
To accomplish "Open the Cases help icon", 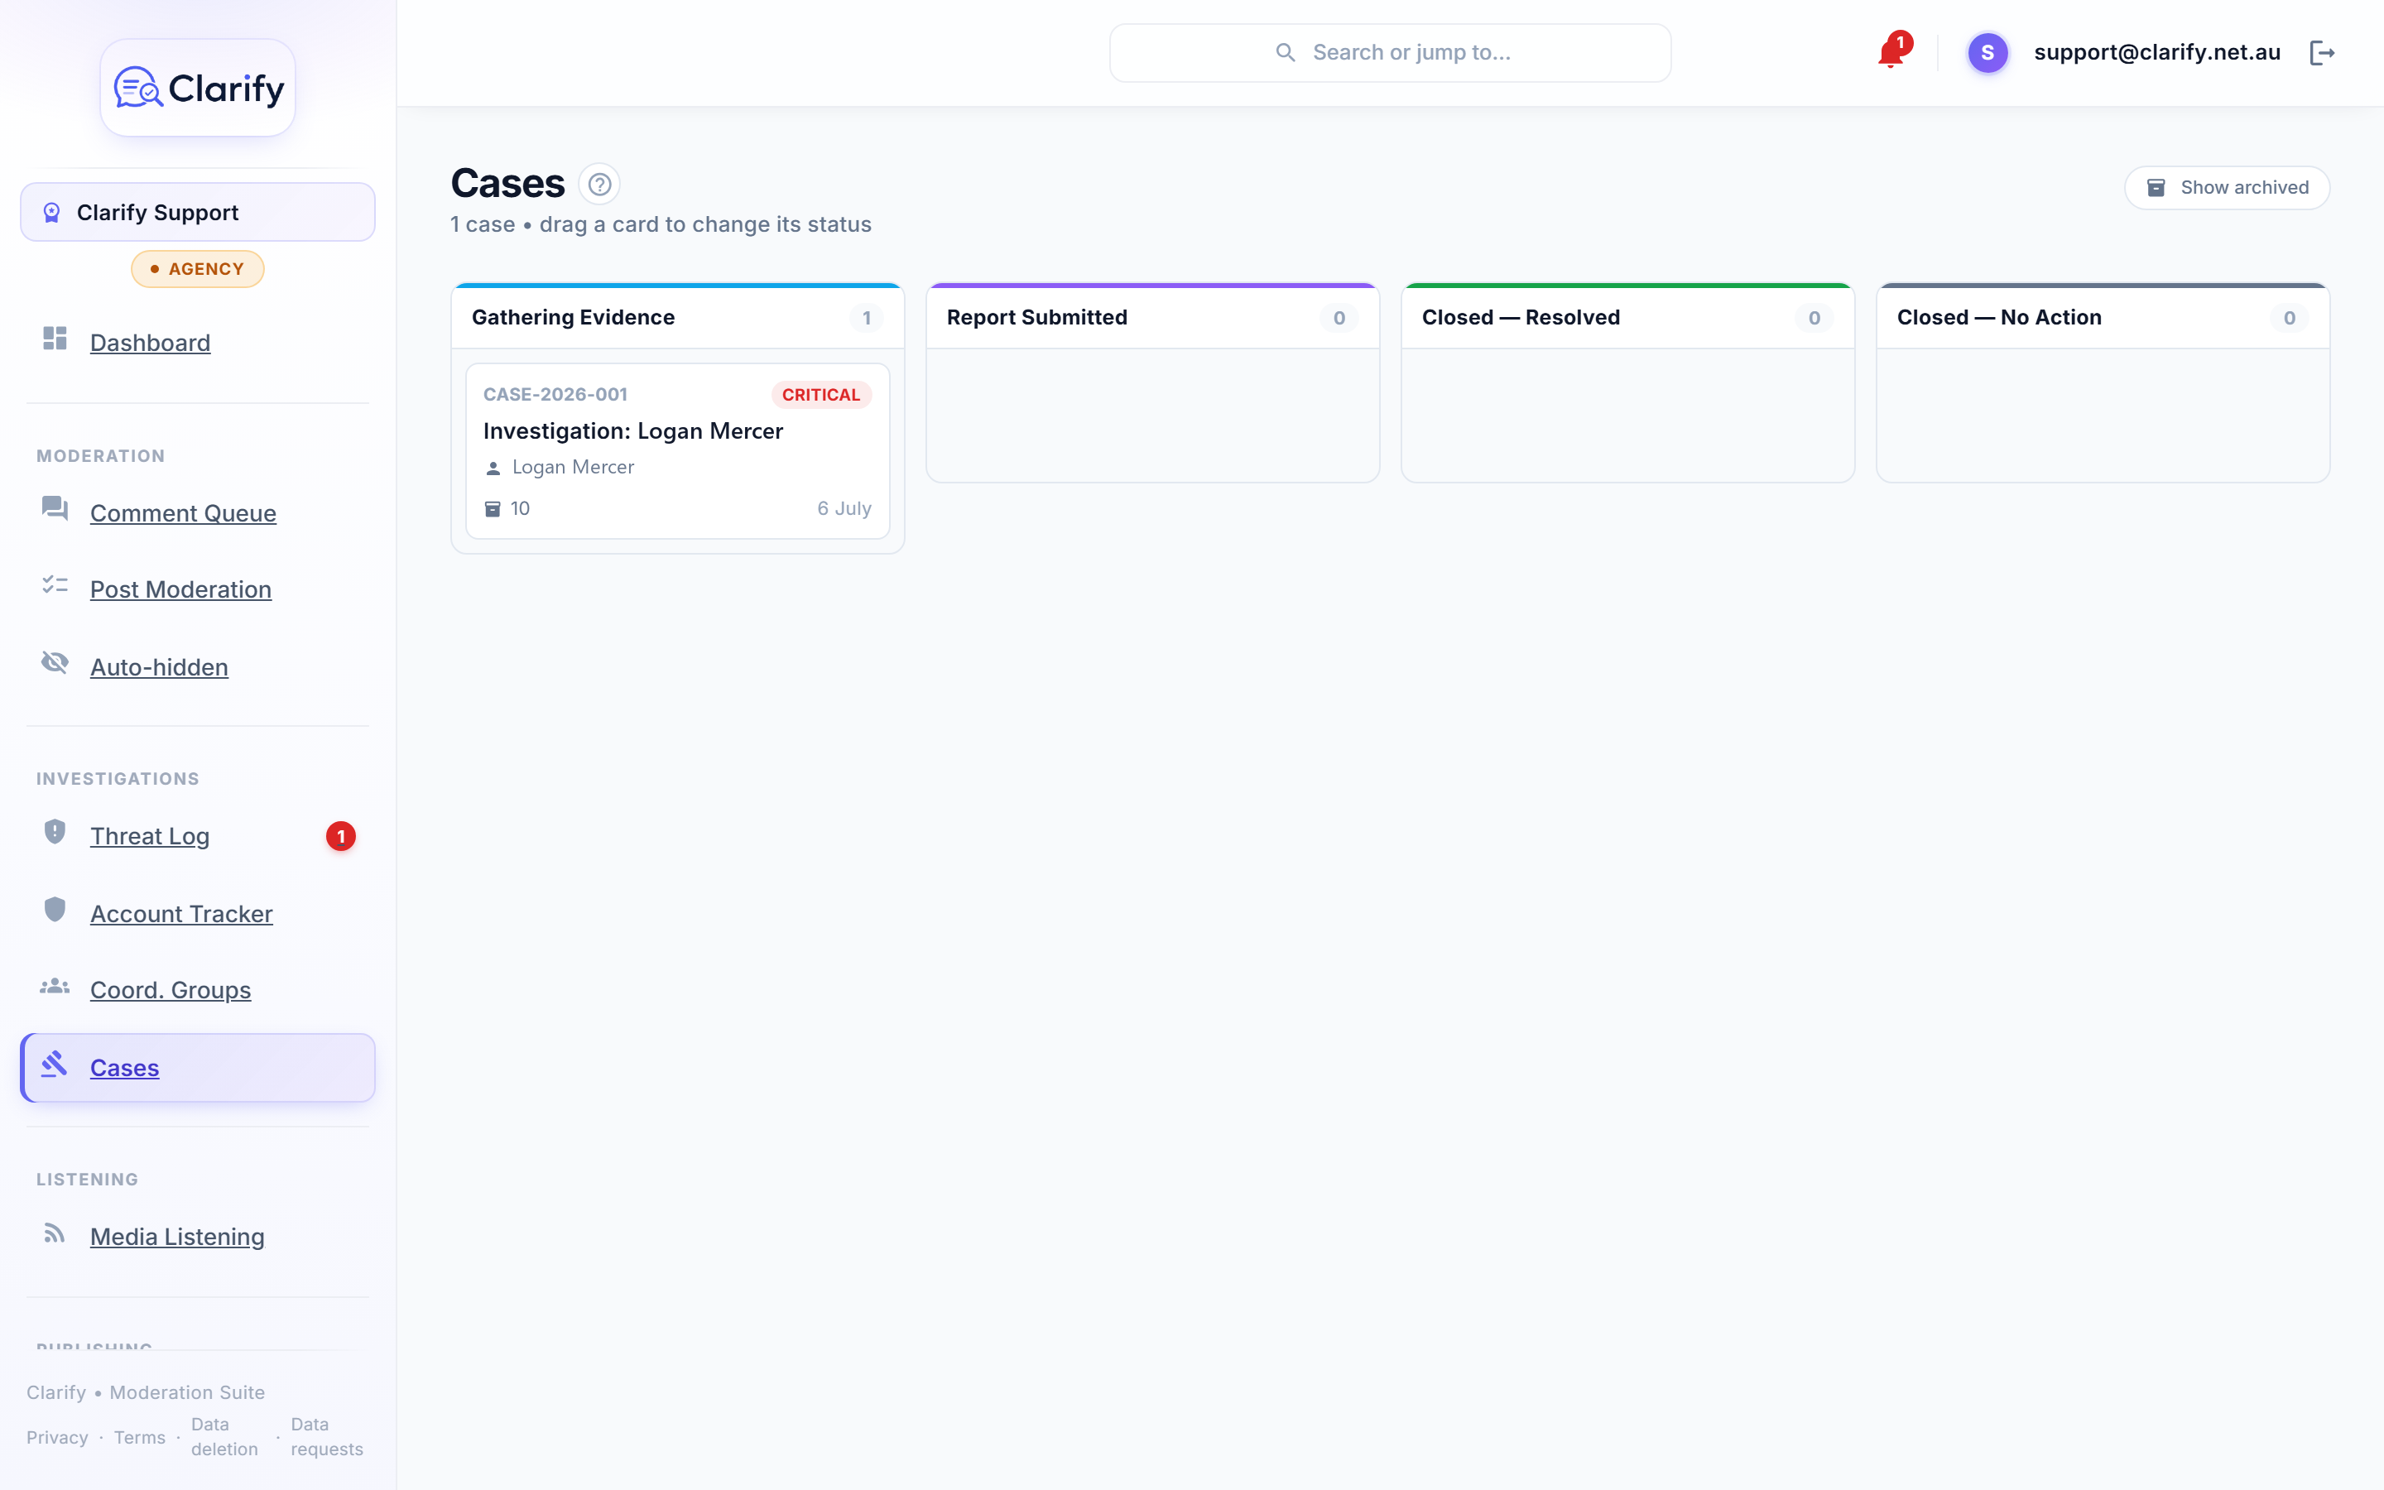I will pos(599,185).
